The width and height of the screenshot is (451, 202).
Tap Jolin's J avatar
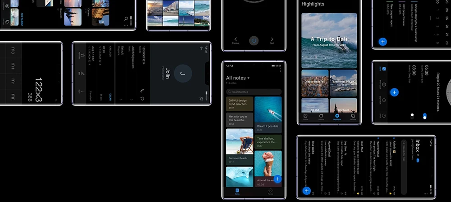tap(183, 74)
